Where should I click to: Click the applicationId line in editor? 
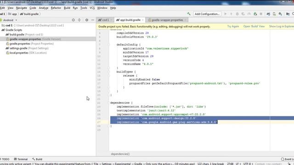pos(156,49)
